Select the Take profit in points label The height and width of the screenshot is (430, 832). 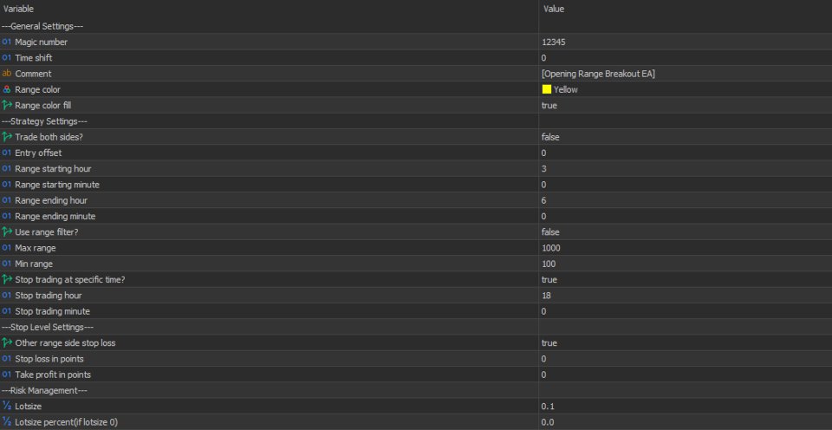(x=53, y=375)
